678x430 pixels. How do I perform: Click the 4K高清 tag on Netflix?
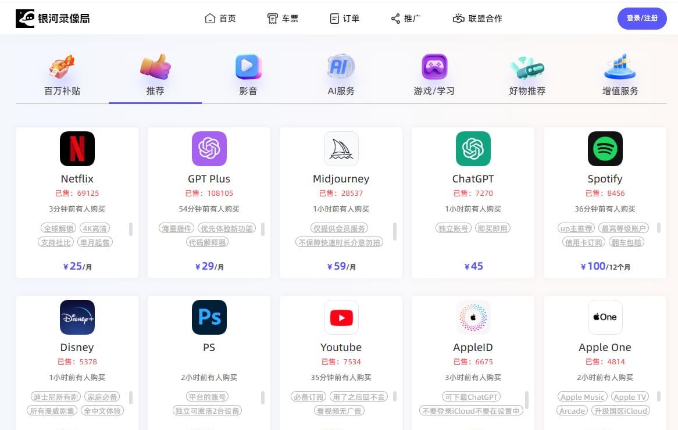click(x=95, y=228)
